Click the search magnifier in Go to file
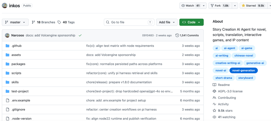 coord(108,22)
